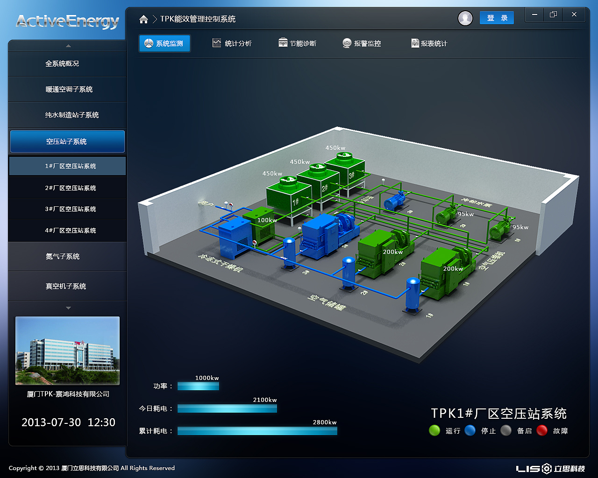598x478 pixels.
Task: Minimize the application window
Action: tap(534, 14)
